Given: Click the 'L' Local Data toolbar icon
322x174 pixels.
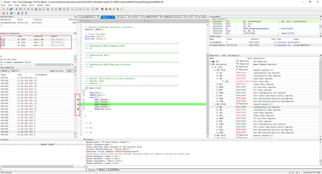Looking at the screenshot, I should [x=32, y=9].
